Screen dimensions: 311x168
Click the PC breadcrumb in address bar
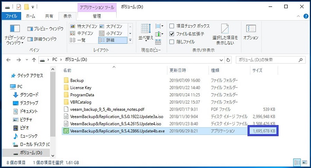[54, 60]
